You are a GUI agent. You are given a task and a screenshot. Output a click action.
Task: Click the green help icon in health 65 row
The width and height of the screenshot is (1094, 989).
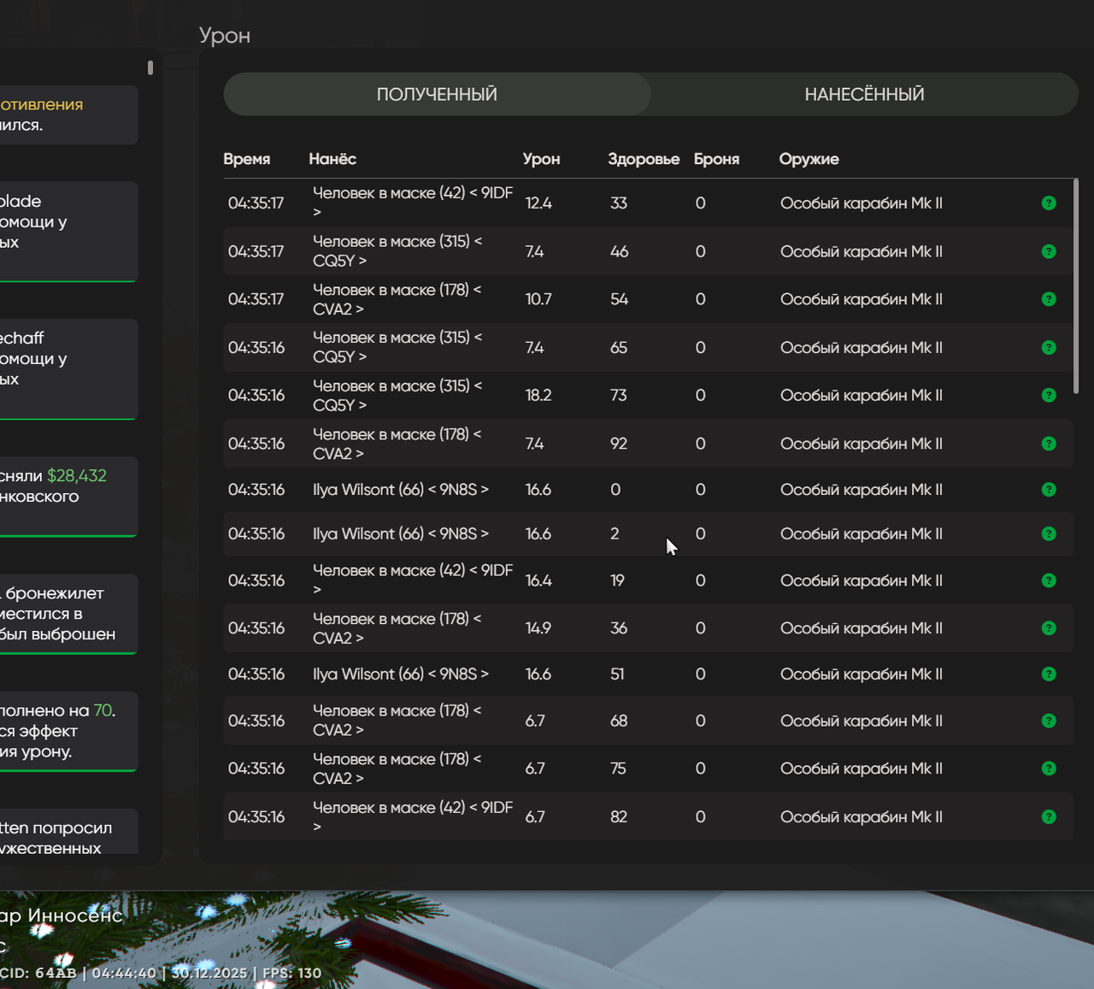click(1049, 348)
